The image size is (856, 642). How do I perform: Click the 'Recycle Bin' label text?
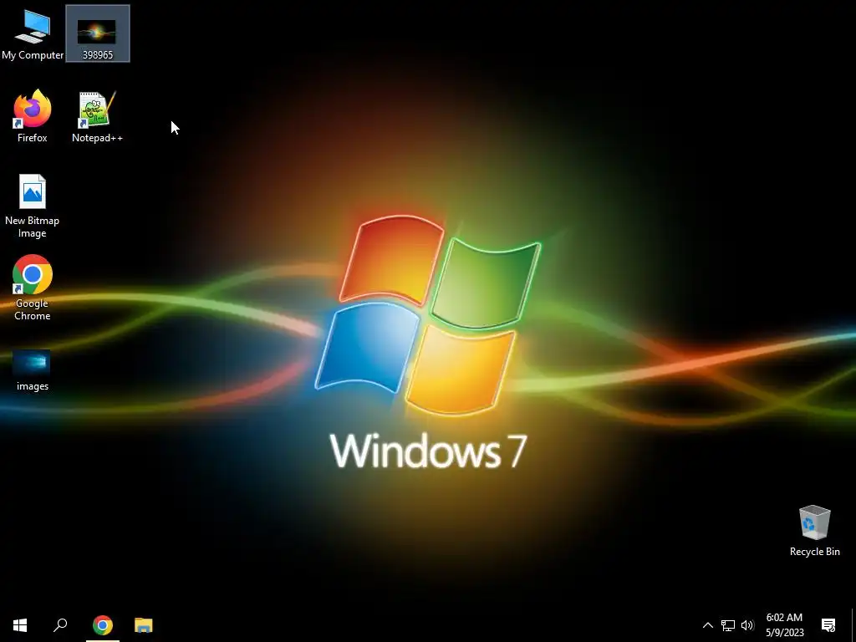(814, 552)
